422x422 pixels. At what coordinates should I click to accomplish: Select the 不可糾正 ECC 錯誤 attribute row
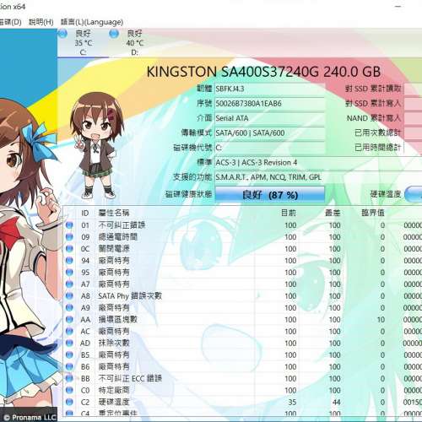(x=242, y=379)
